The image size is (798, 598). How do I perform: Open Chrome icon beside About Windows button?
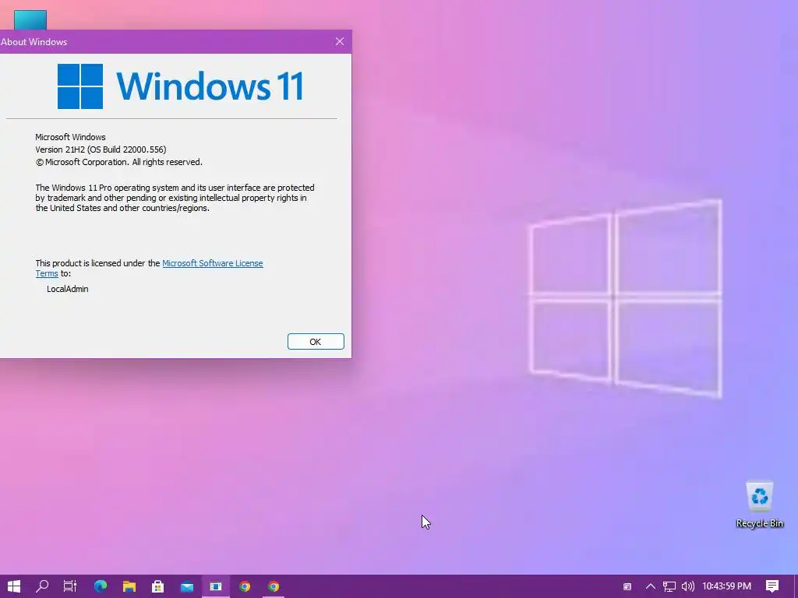tap(245, 586)
